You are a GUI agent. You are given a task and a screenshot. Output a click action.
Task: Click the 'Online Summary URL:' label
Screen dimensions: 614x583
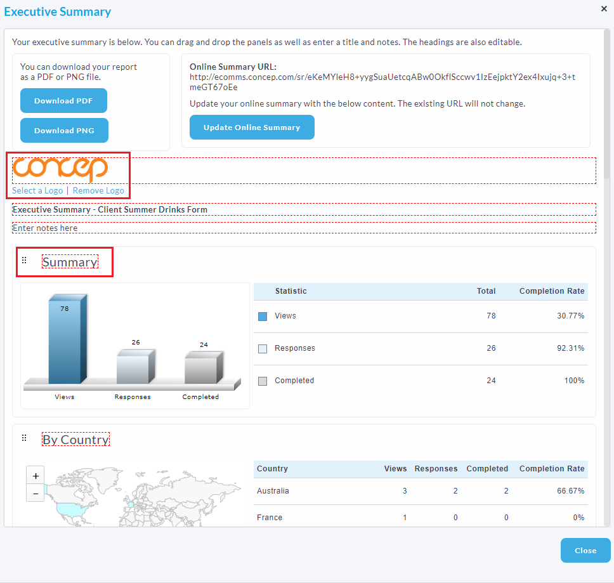point(233,67)
